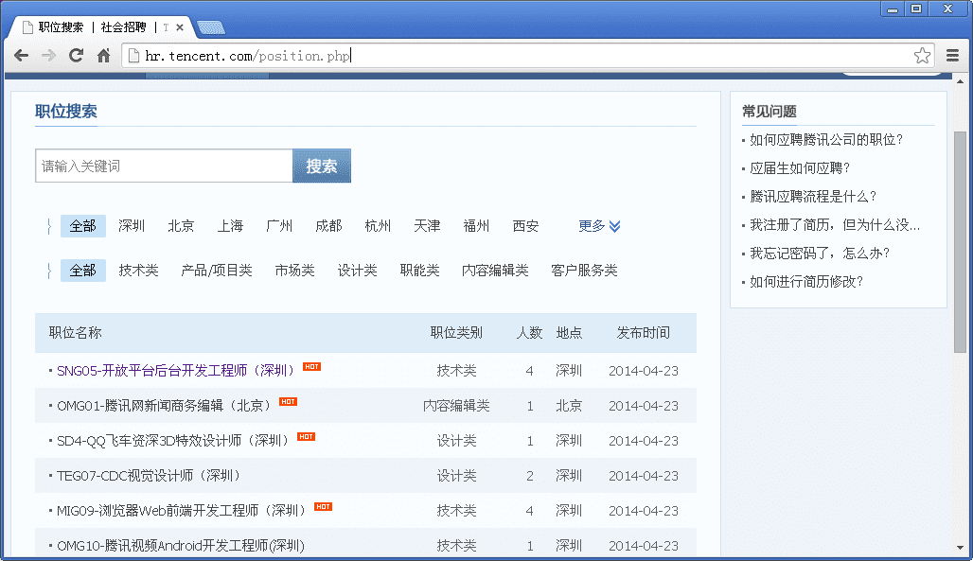This screenshot has width=973, height=561.
Task: Filter by city 北京
Action: (181, 226)
